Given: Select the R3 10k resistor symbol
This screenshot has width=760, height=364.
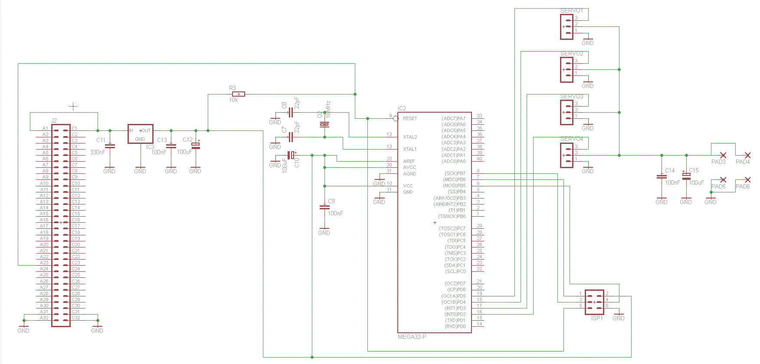Looking at the screenshot, I should tap(238, 94).
